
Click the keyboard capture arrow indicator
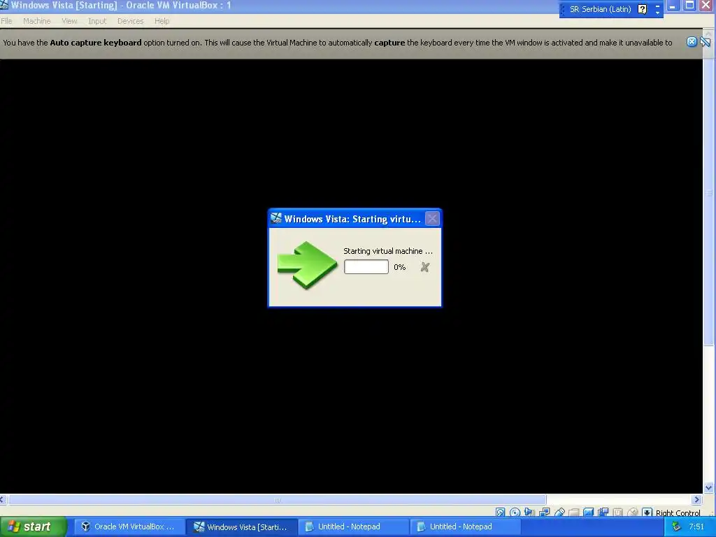tap(647, 513)
